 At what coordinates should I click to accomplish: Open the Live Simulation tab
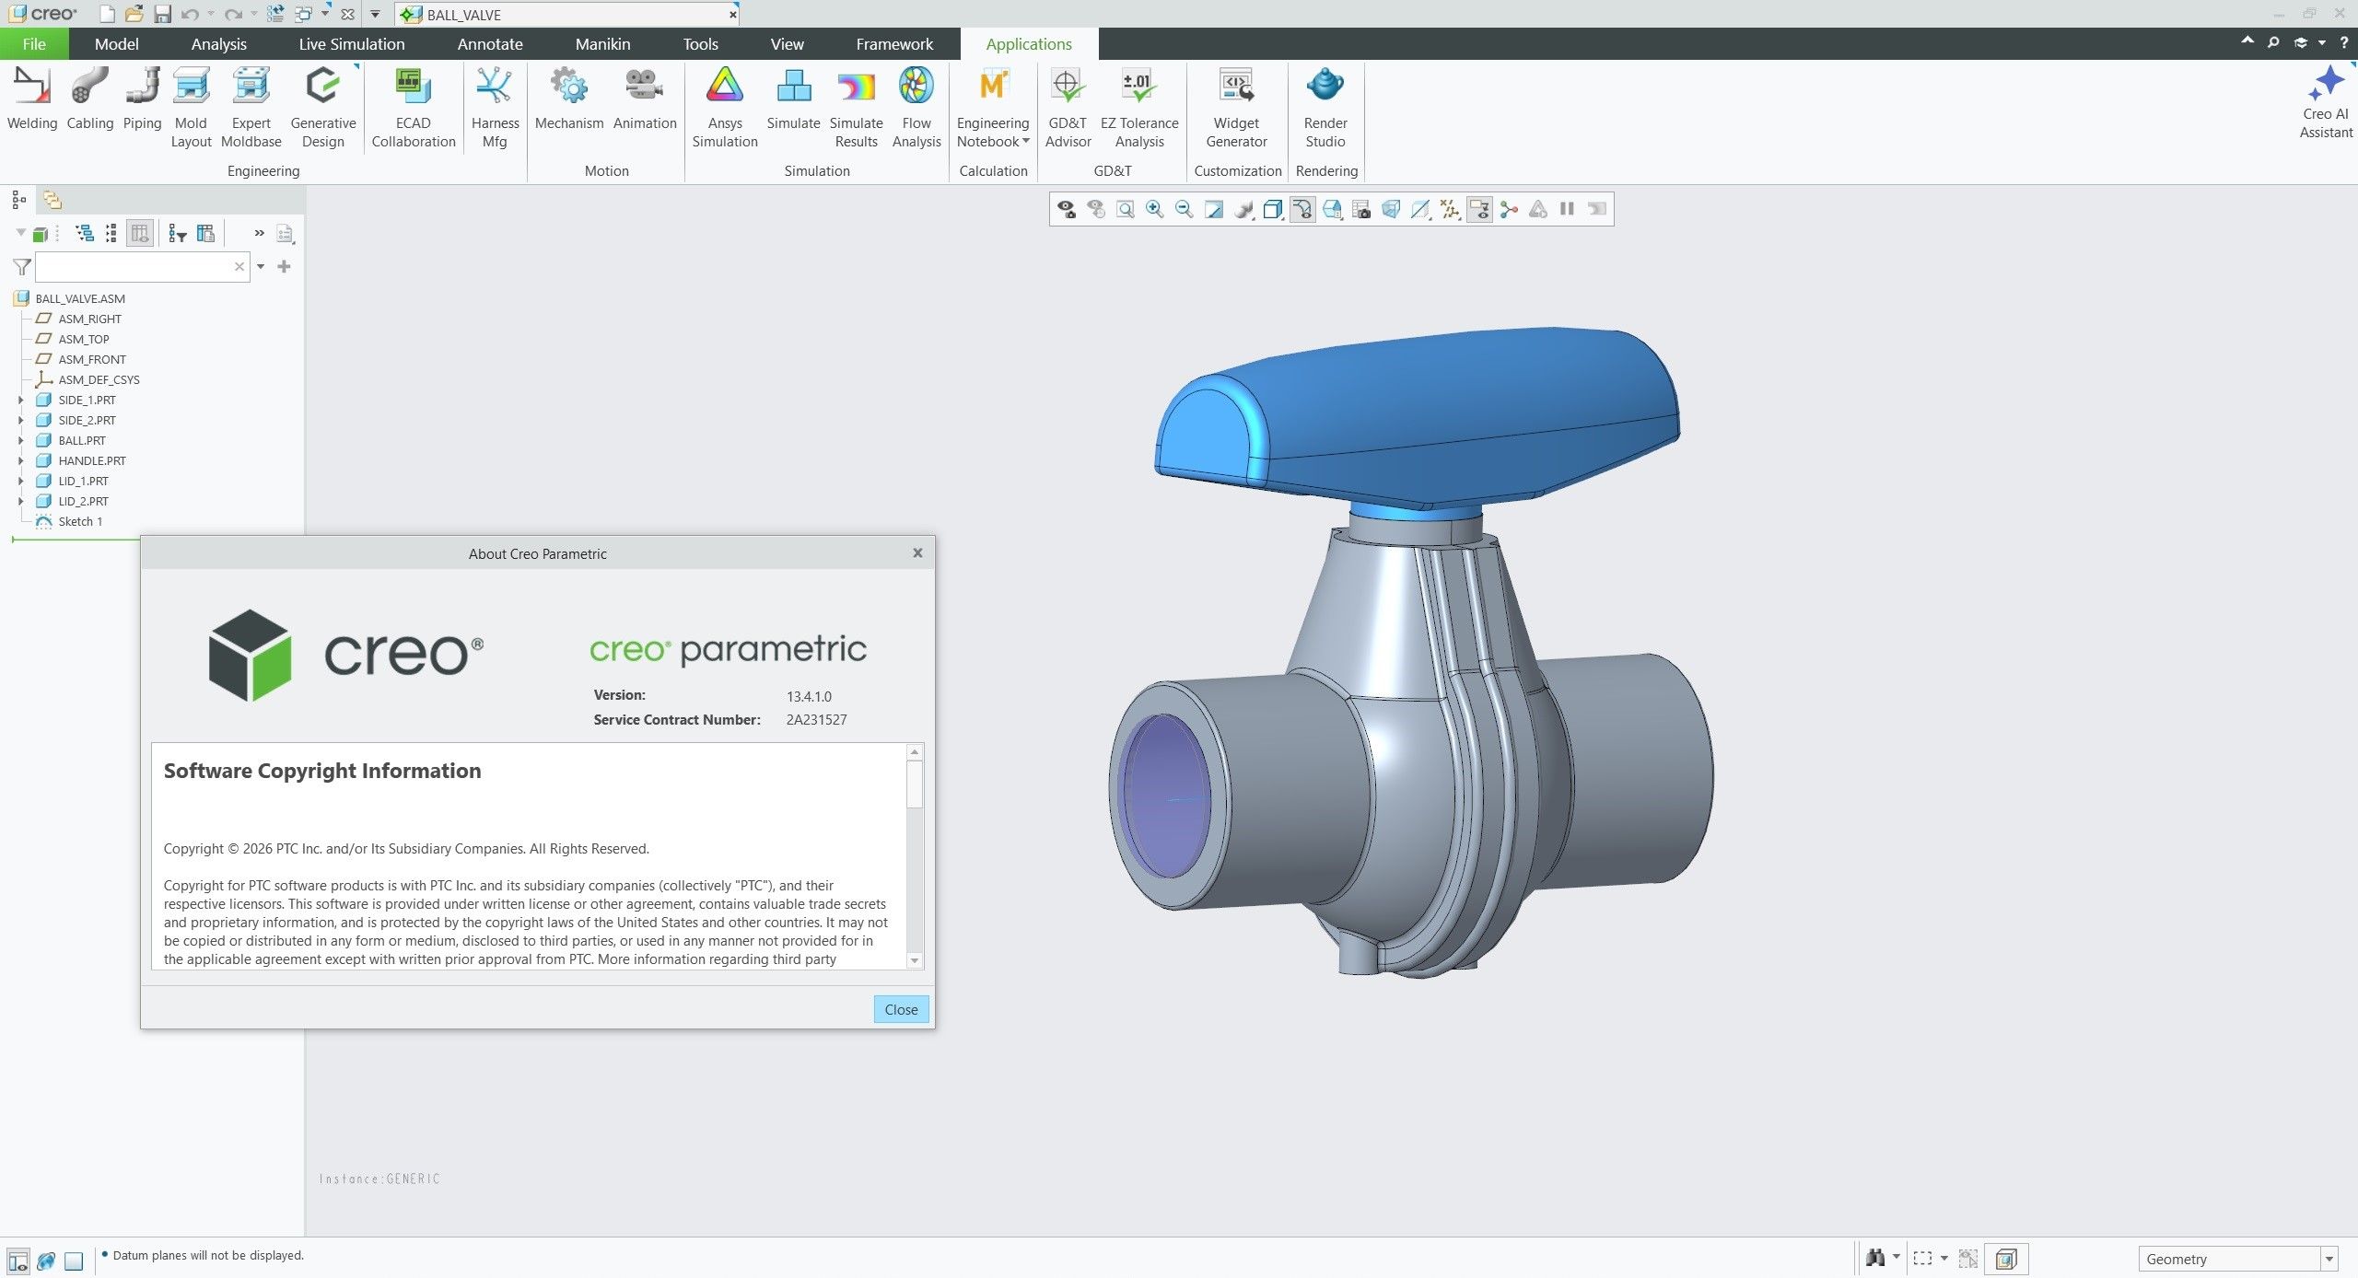coord(352,44)
